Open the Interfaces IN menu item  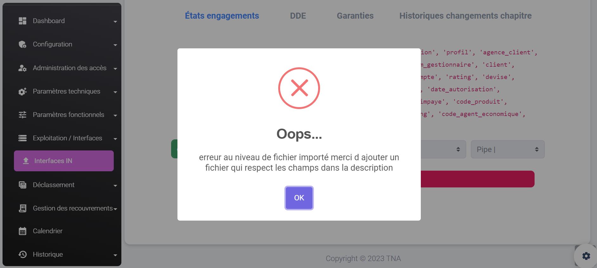pyautogui.click(x=64, y=161)
